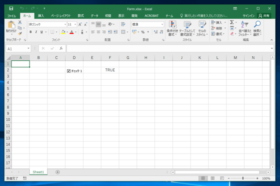The width and height of the screenshot is (280, 186).
Task: Apply cell borders icon
Action: [x=52, y=32]
